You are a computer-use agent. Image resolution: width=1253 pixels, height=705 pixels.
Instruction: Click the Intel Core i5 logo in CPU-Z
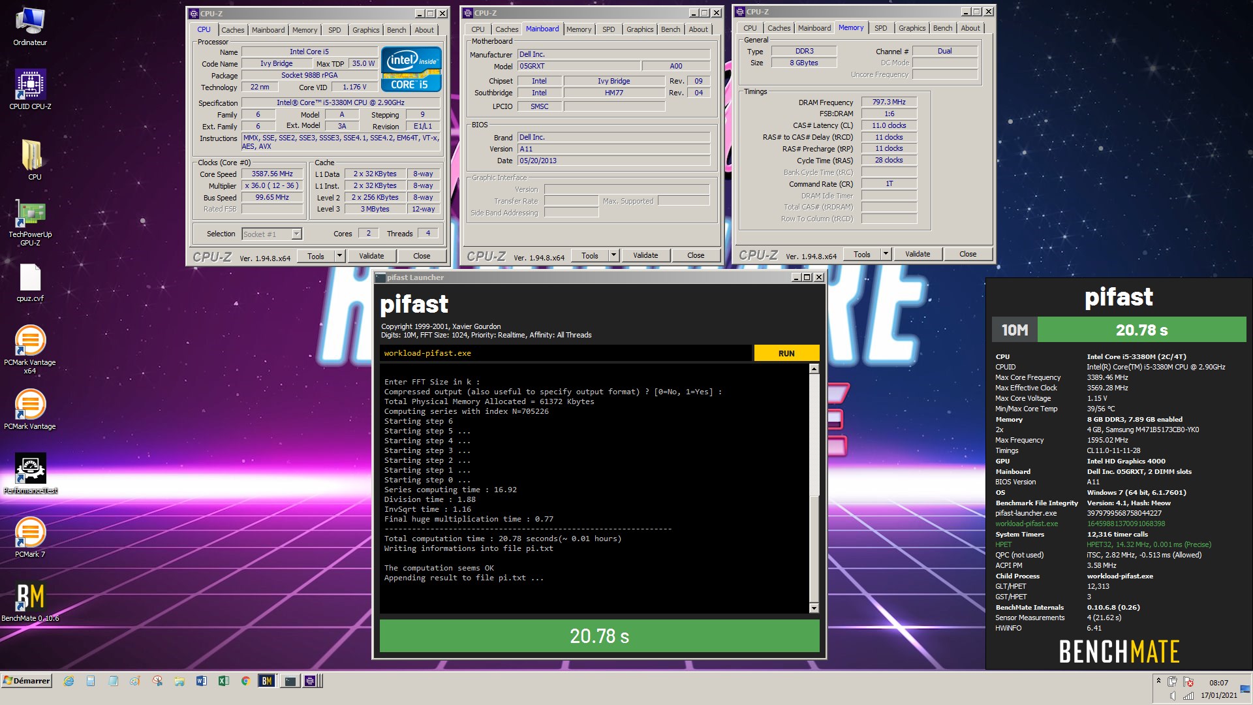[411, 69]
